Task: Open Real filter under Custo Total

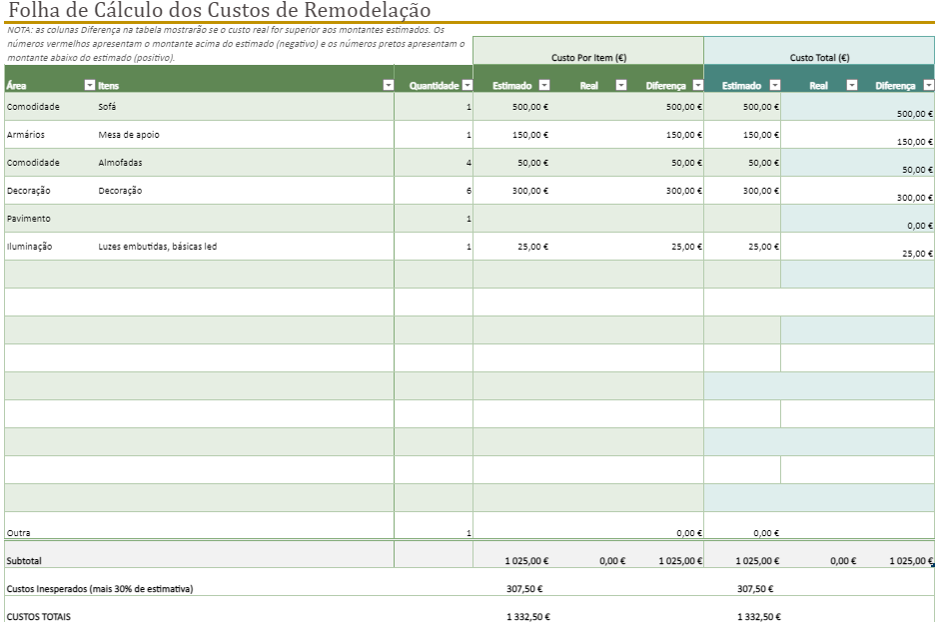Action: click(852, 86)
